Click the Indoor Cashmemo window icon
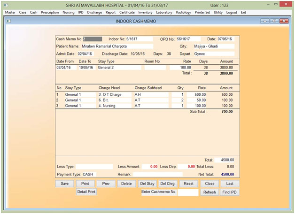Viewport: 295px width, 214px height. [x=9, y=21]
